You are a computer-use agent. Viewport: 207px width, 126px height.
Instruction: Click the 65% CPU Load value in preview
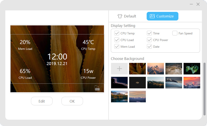(25, 71)
